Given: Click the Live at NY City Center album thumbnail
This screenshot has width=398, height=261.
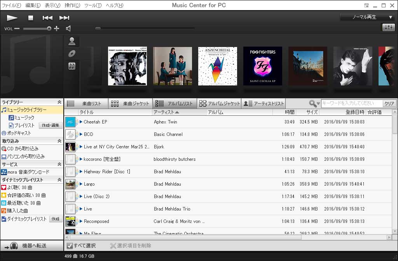Looking at the screenshot, I should (x=70, y=146).
